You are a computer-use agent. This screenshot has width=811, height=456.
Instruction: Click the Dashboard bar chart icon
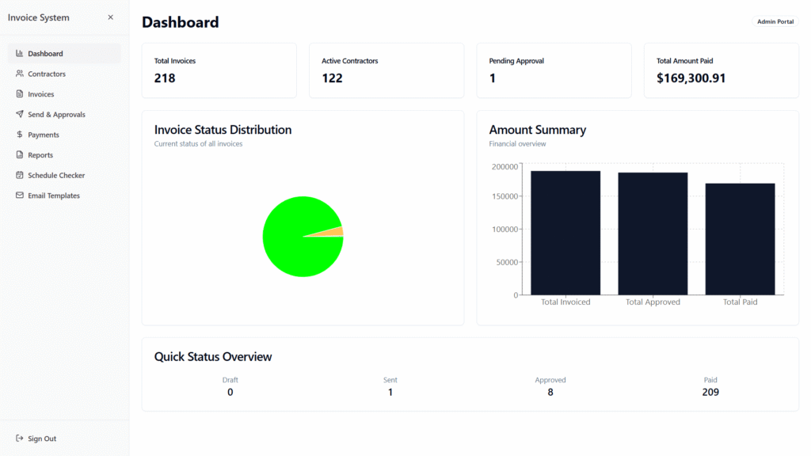[20, 54]
